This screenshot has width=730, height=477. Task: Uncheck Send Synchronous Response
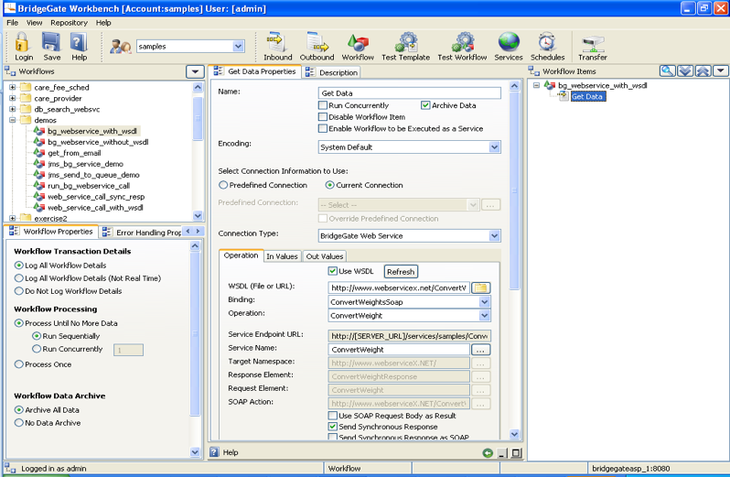(x=332, y=427)
